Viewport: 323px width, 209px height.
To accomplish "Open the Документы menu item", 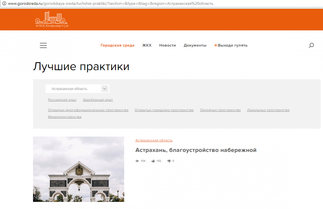I will pos(195,46).
